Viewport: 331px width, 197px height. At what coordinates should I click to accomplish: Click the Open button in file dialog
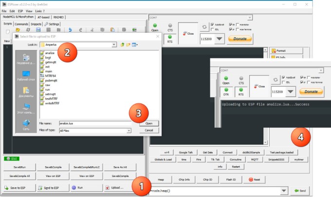pyautogui.click(x=149, y=123)
